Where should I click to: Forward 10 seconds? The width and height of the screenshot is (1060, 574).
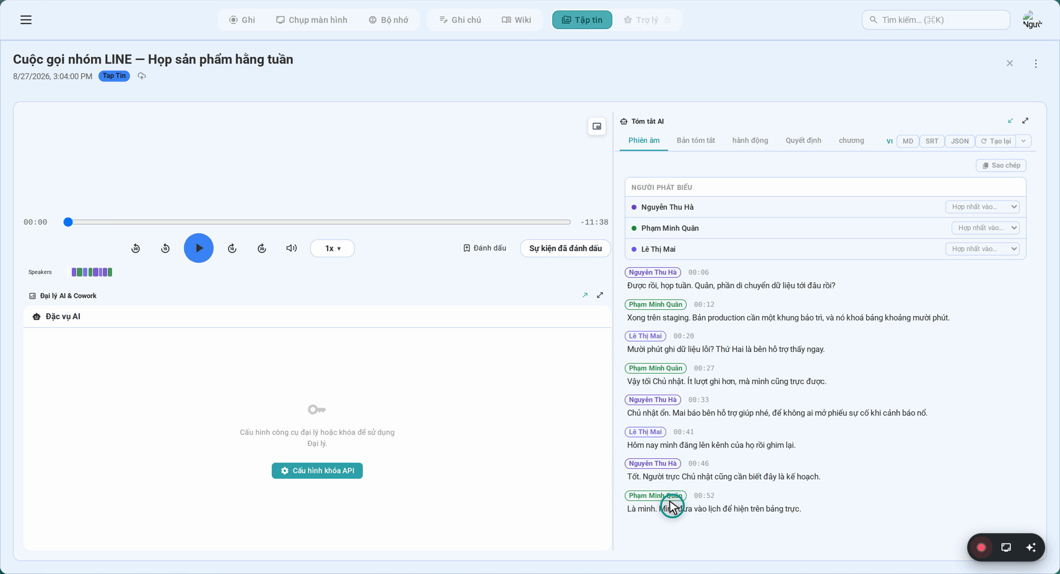232,248
